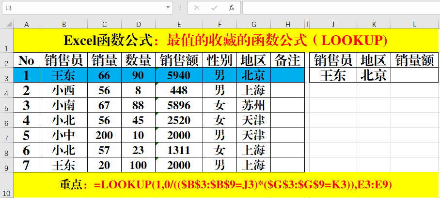
Task: Click the 销售额 header cell
Action: pyautogui.click(x=179, y=60)
